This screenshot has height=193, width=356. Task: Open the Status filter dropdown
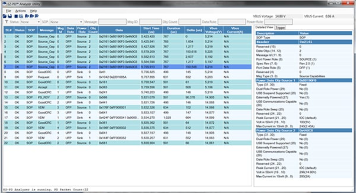tap(39, 21)
